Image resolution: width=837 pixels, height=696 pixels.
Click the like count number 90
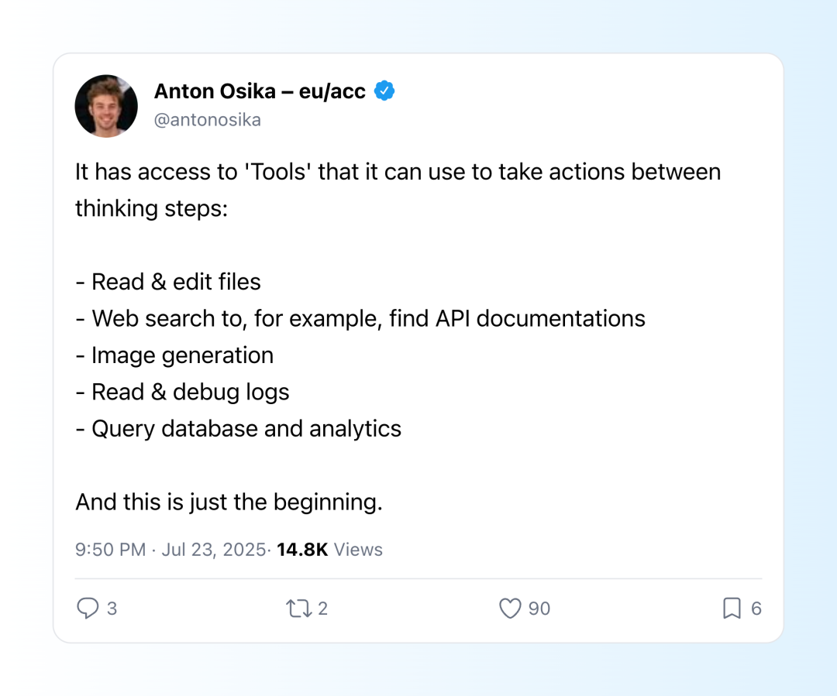539,609
